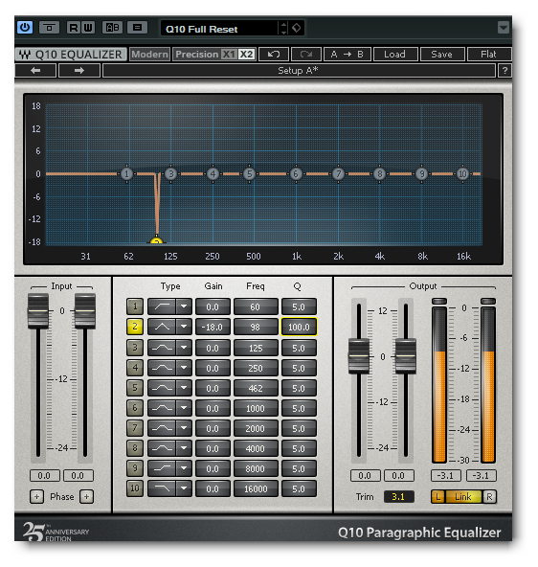Click the freeze/snapshot icon next to power
The image size is (538, 567).
tap(49, 28)
